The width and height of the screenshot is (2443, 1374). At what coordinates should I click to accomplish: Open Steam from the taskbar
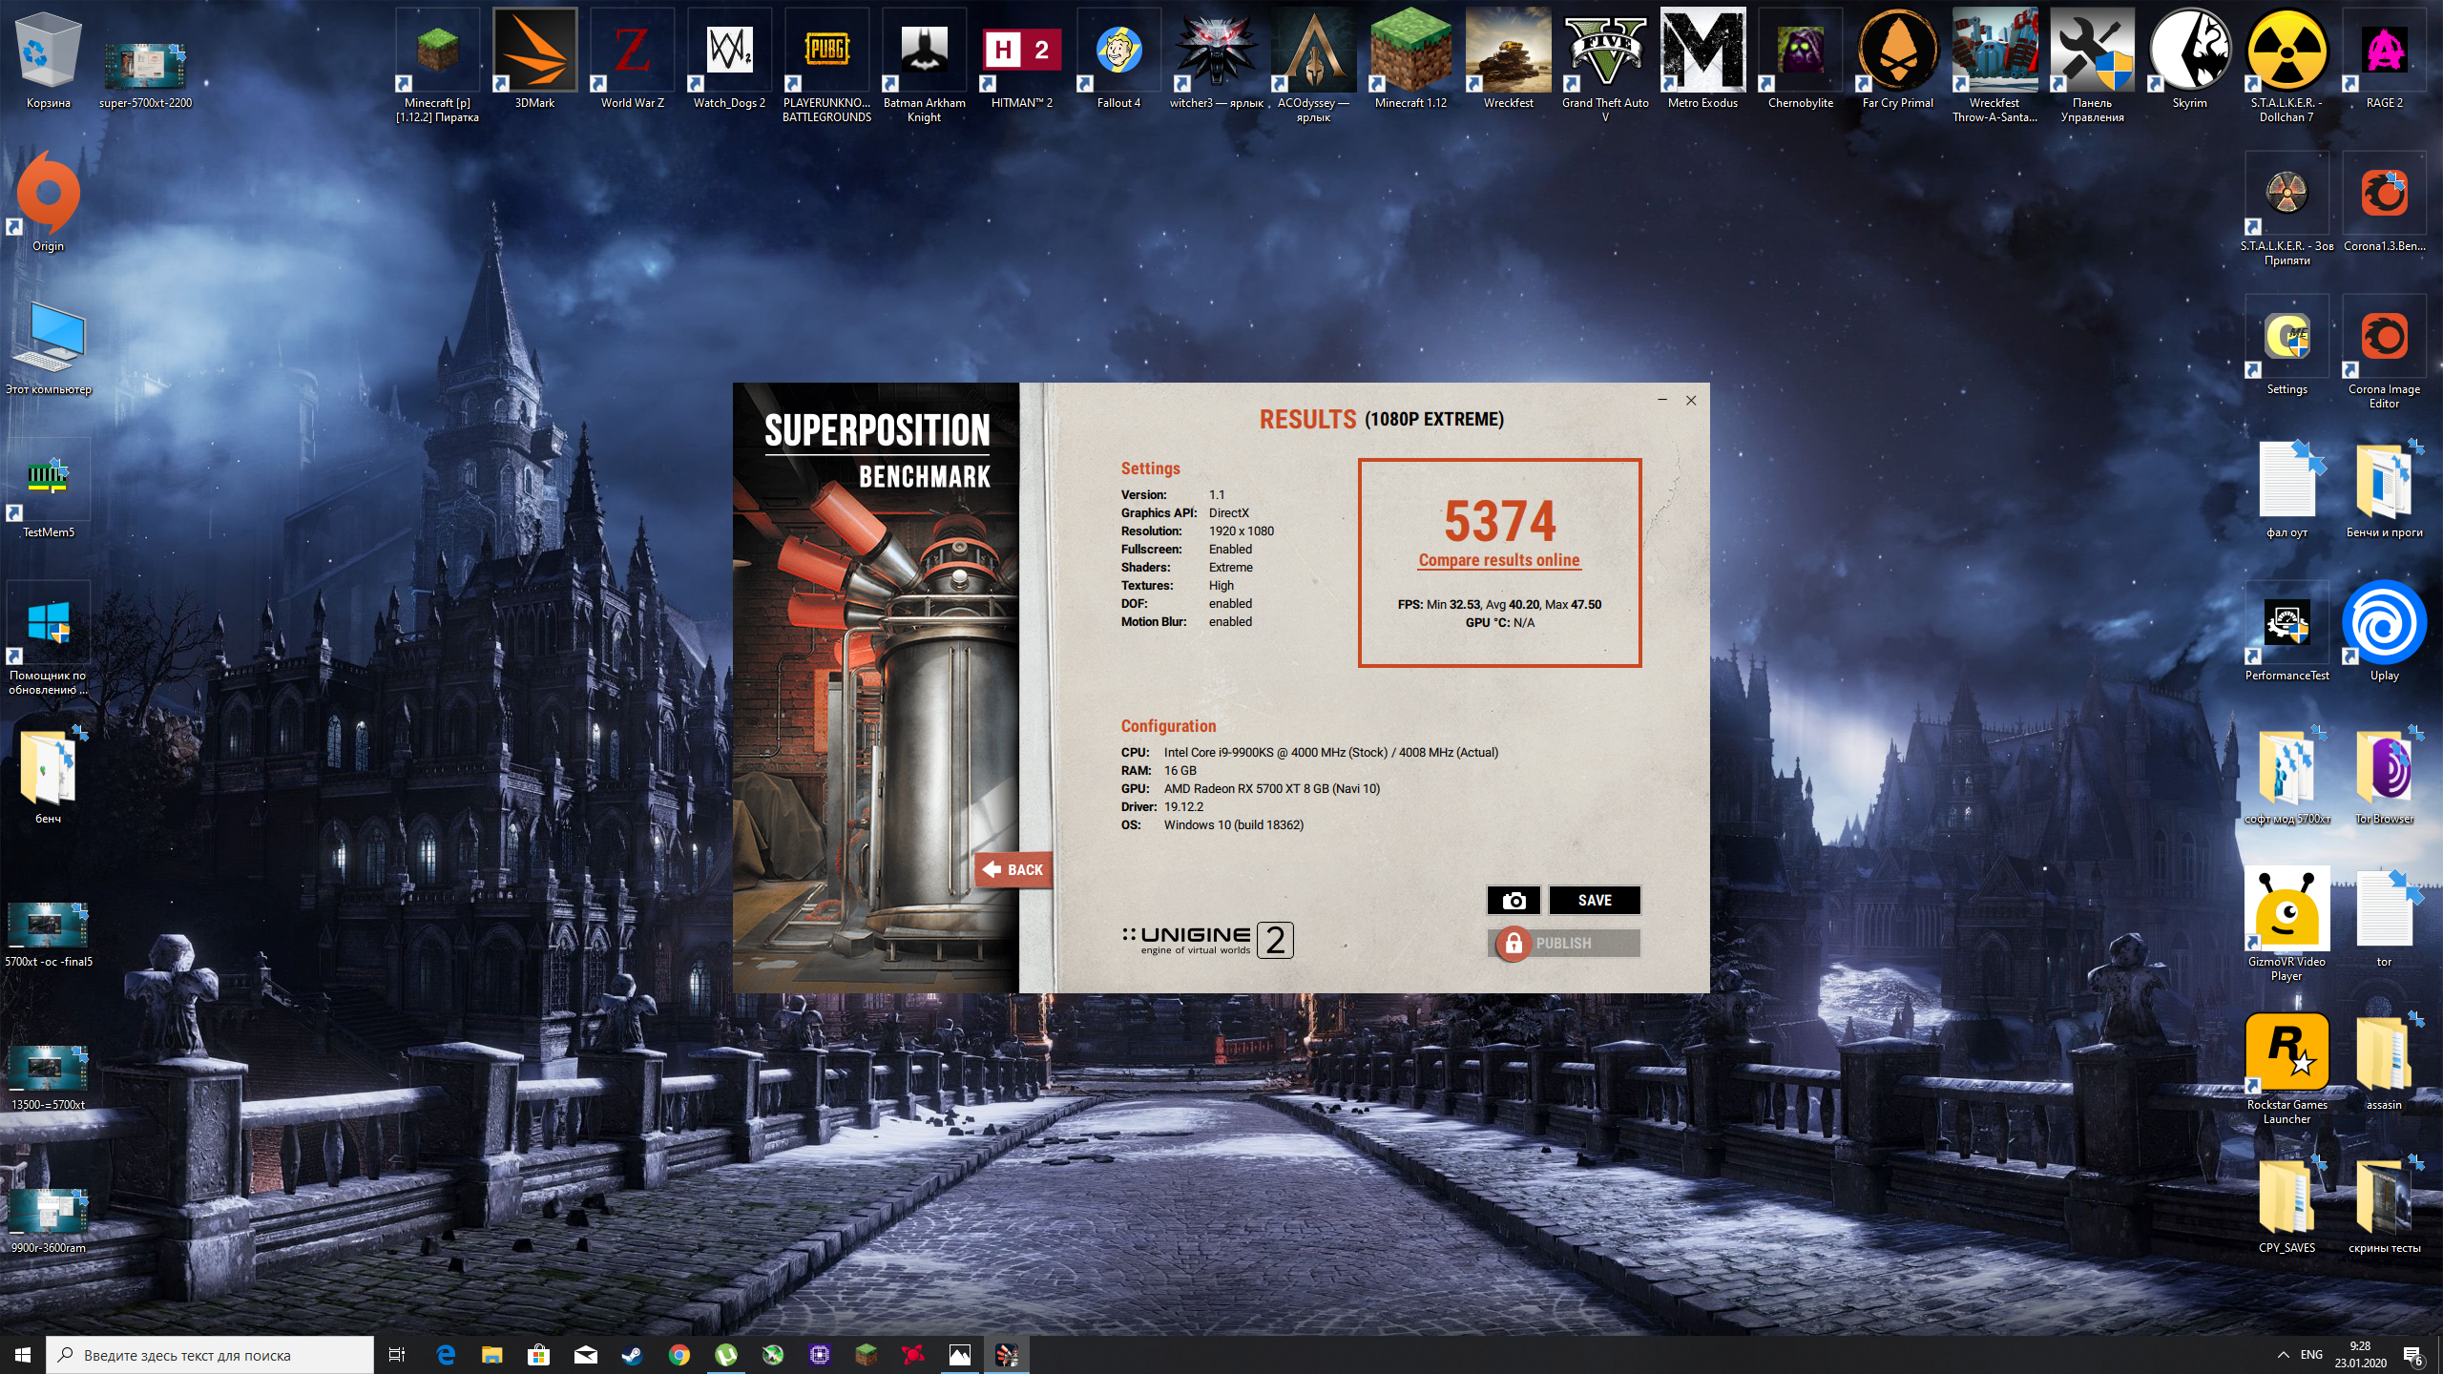(633, 1355)
